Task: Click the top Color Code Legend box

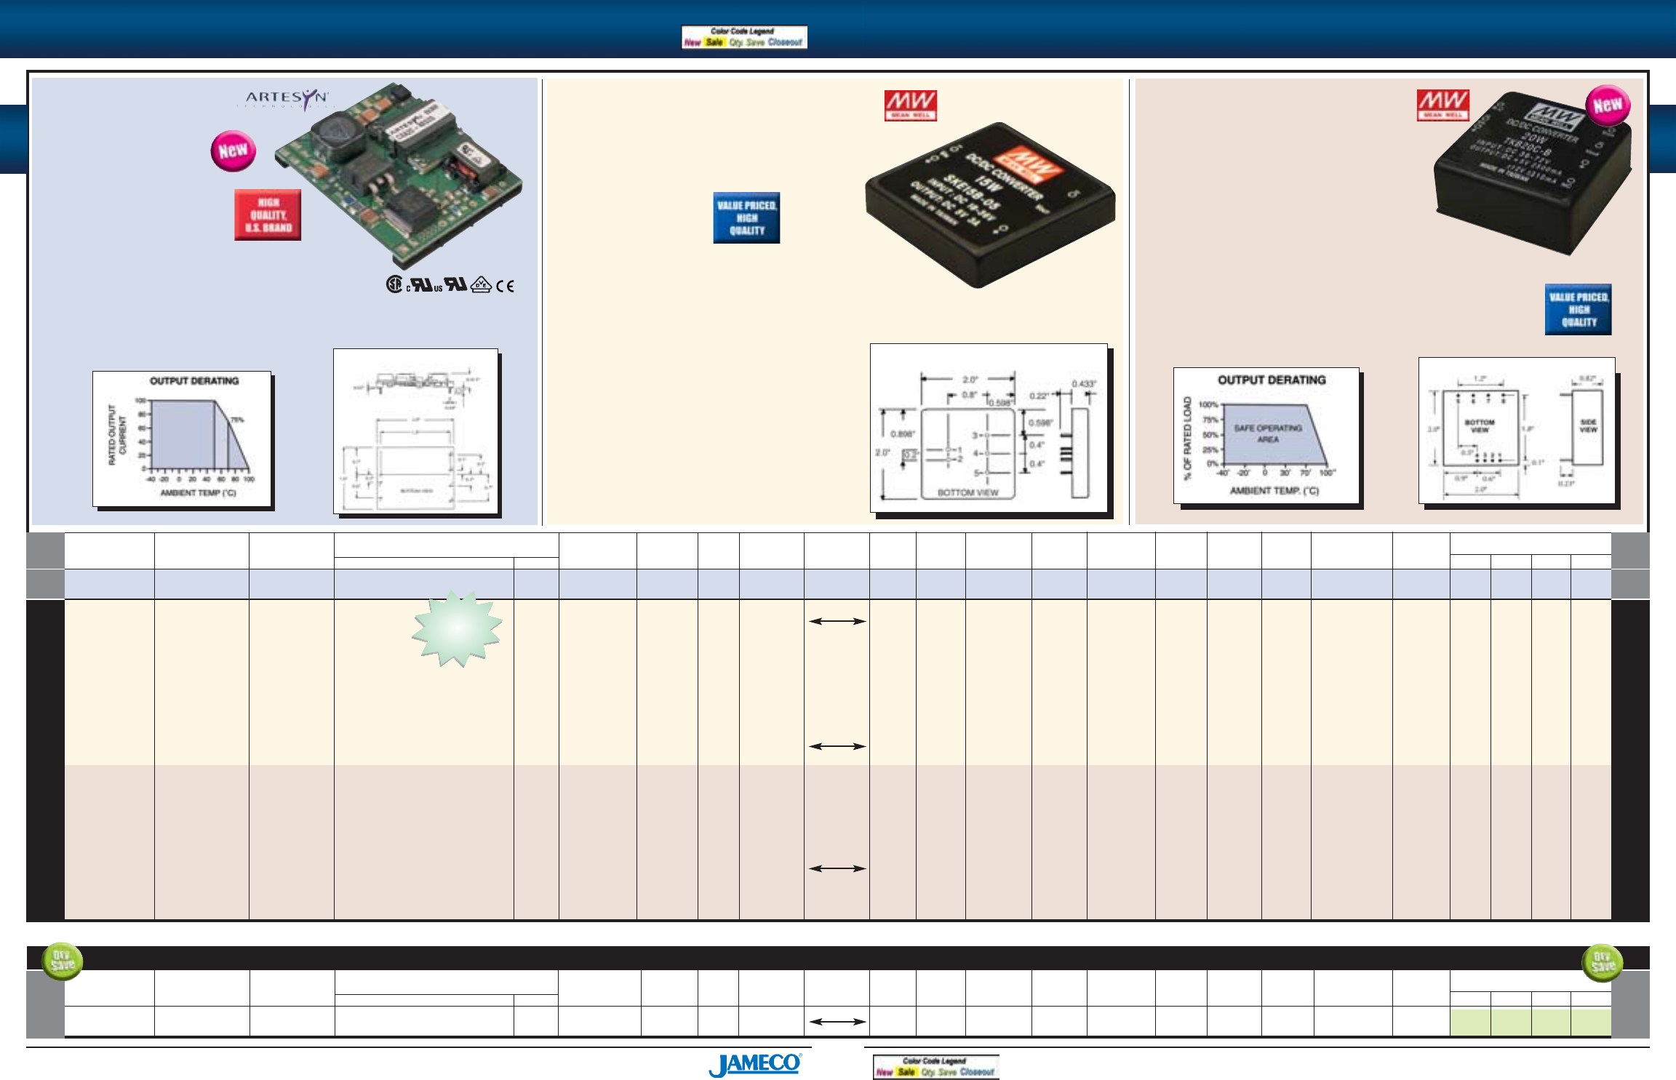Action: coord(744,37)
